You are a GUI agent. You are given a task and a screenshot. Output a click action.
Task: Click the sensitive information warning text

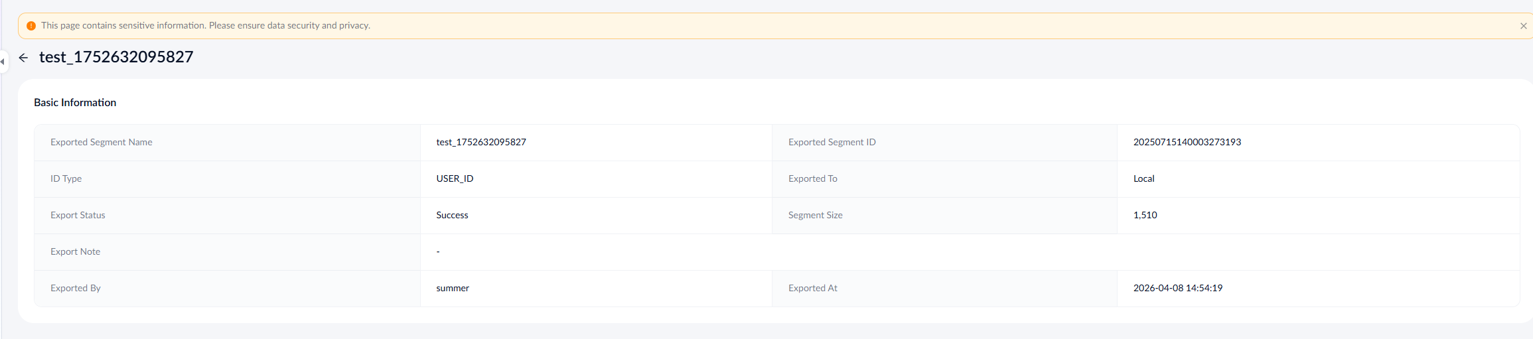pos(206,26)
